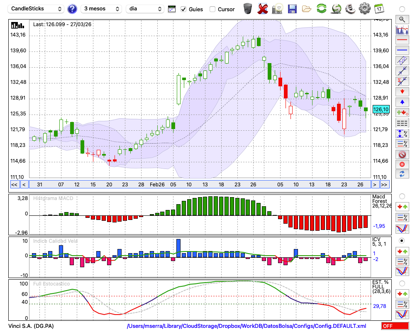Click the green refresh arrows toolbar icon
The width and height of the screenshot is (415, 332).
point(321,8)
